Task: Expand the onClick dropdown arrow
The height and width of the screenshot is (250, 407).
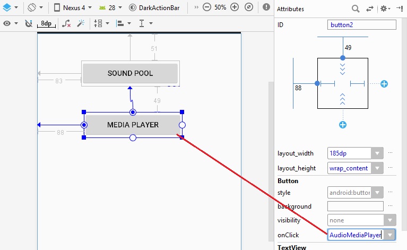Action: coord(390,235)
